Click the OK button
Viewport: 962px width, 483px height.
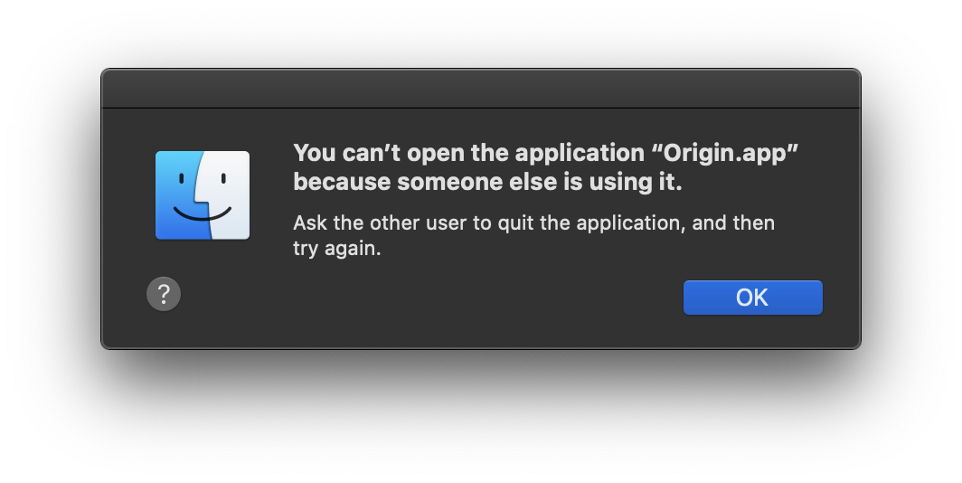click(753, 298)
